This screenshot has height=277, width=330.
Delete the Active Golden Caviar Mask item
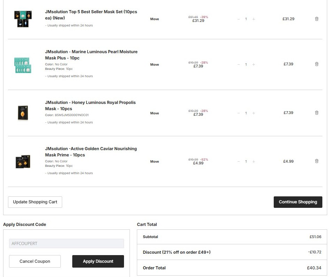pyautogui.click(x=316, y=161)
